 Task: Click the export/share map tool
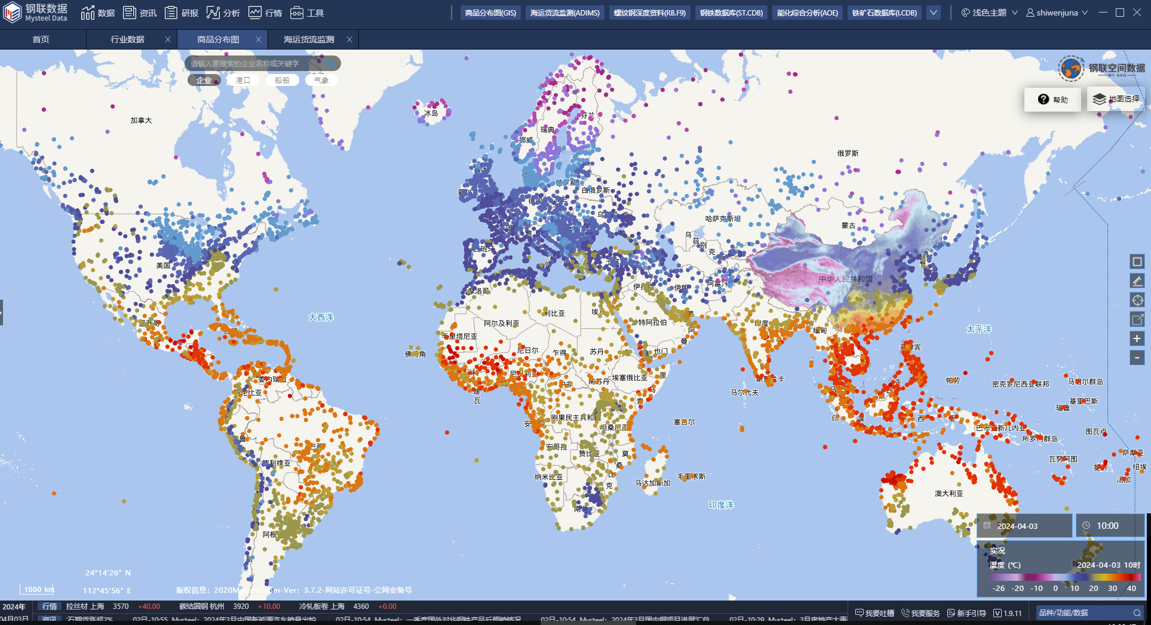(x=1137, y=319)
